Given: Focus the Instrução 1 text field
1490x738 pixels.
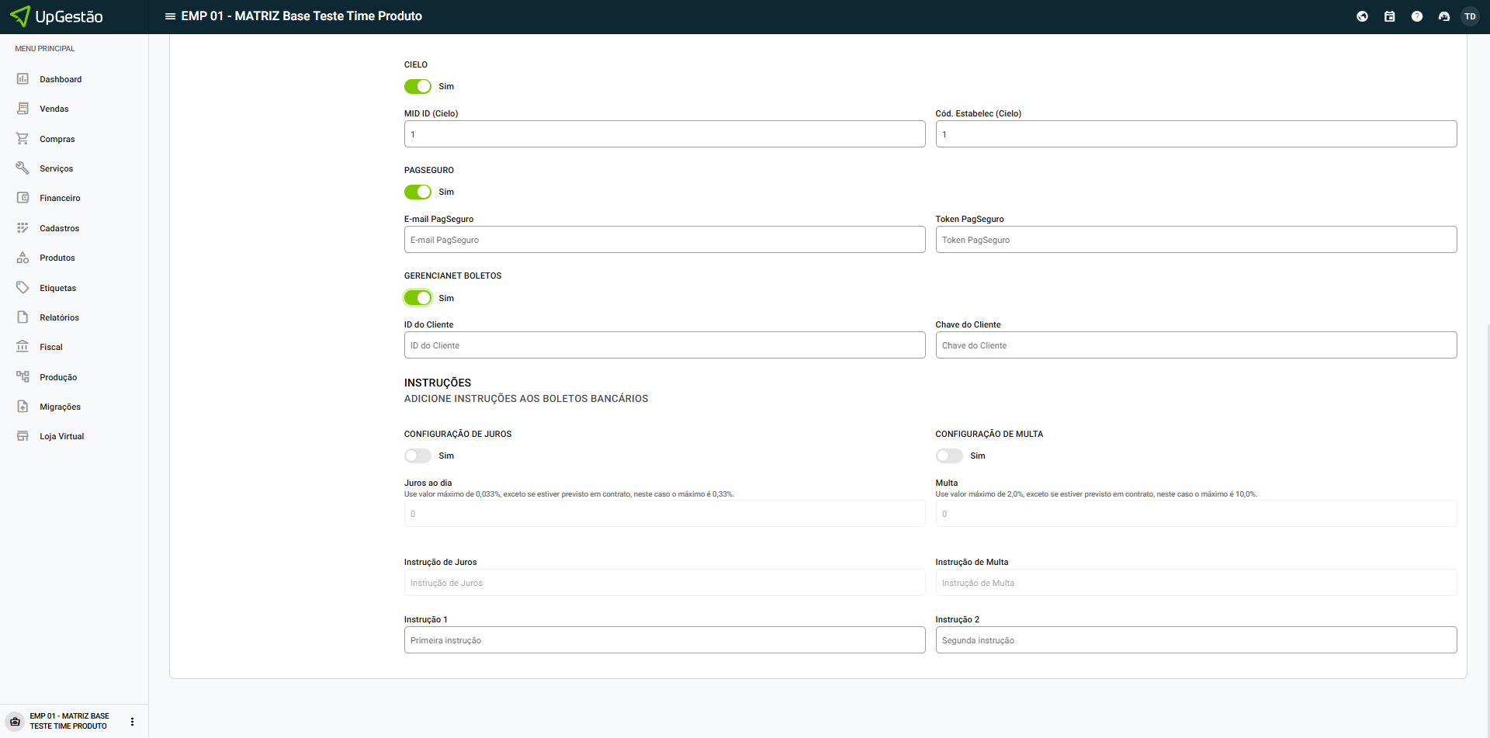Looking at the screenshot, I should (664, 640).
